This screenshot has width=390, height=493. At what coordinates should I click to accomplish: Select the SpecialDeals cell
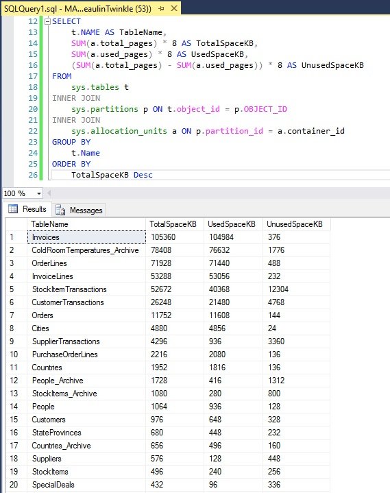coord(86,485)
